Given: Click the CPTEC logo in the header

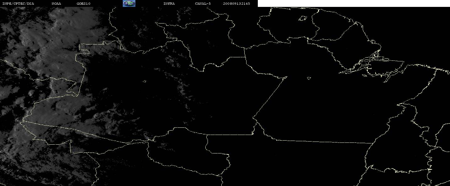Looking at the screenshot, I should coord(129,3).
